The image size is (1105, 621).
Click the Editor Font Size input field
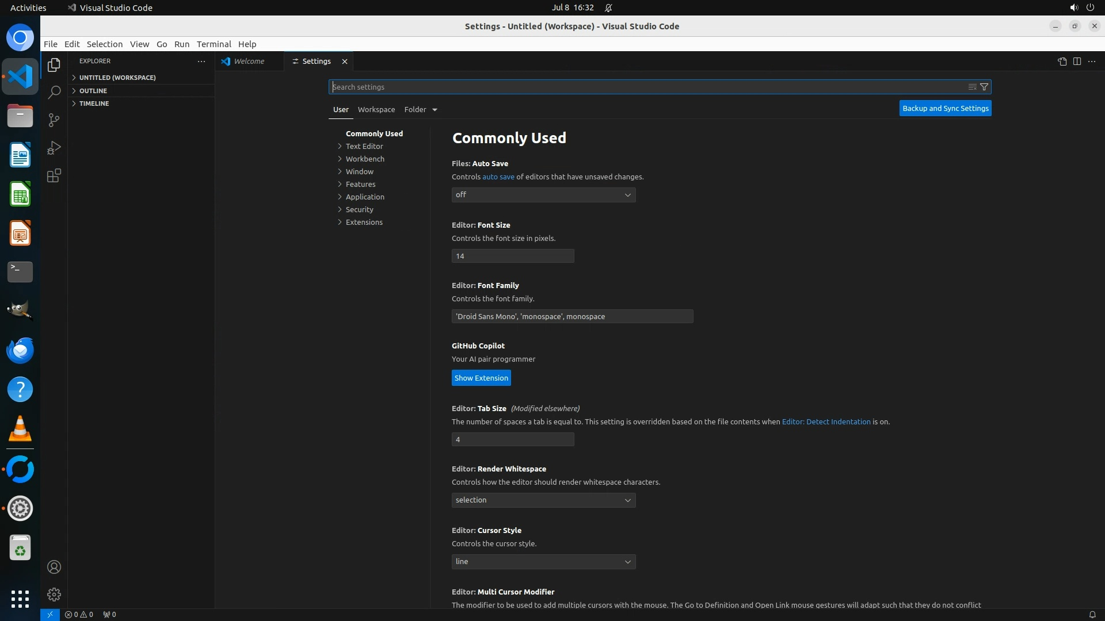click(512, 256)
